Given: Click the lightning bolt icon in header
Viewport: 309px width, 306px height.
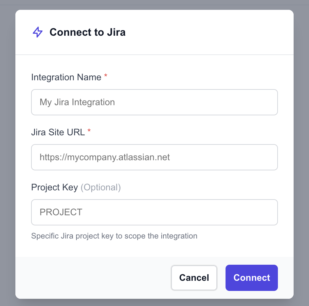Looking at the screenshot, I should 37,32.
